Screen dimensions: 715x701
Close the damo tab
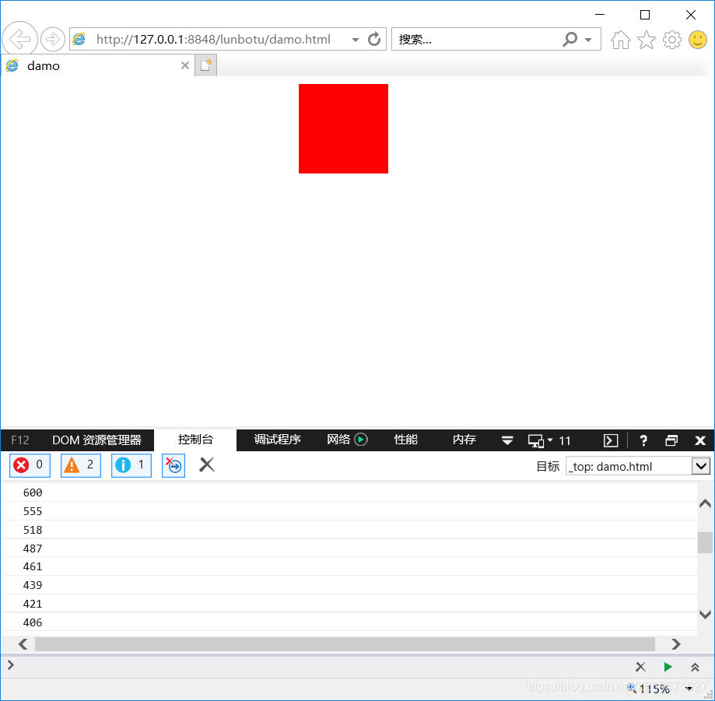(x=184, y=65)
